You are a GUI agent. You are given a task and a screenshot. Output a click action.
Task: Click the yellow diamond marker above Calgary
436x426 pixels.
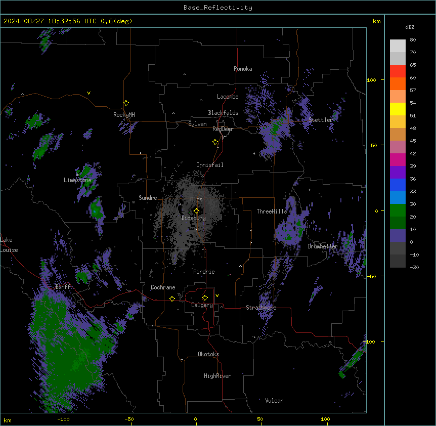coord(205,298)
